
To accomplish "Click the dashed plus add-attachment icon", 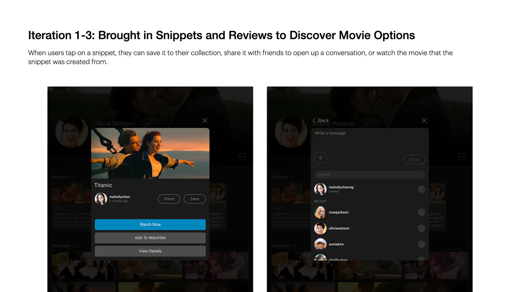I will (x=320, y=158).
